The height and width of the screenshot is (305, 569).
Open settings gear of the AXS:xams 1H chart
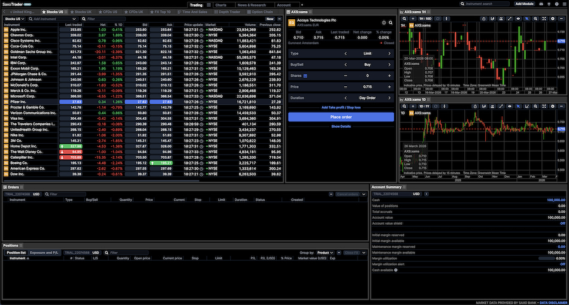point(553,19)
